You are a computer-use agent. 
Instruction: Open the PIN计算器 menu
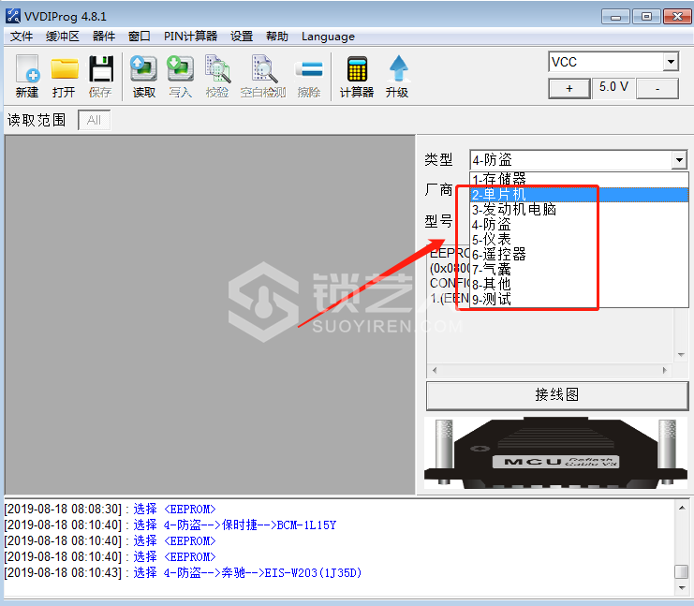(x=190, y=37)
